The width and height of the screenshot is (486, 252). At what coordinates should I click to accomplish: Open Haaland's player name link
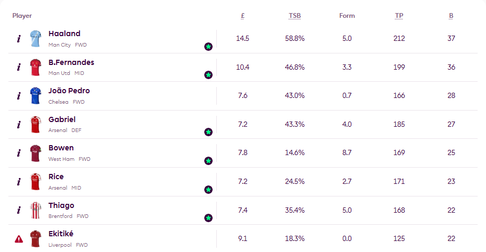[64, 34]
